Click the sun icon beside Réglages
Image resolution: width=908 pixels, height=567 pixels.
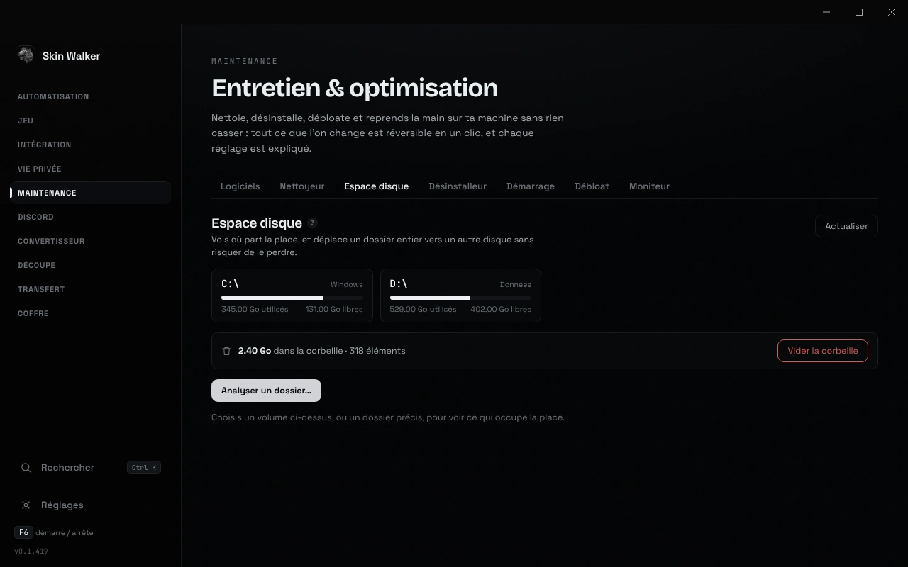tap(26, 505)
